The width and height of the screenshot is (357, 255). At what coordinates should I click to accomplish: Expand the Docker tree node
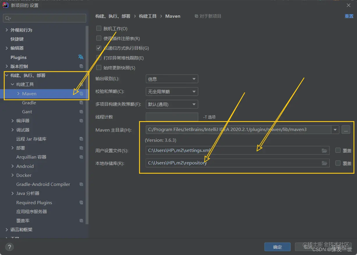tap(13, 175)
